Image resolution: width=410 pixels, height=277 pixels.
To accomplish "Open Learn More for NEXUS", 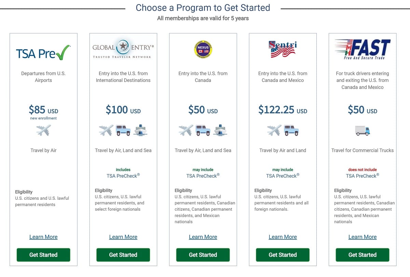I will tap(203, 237).
